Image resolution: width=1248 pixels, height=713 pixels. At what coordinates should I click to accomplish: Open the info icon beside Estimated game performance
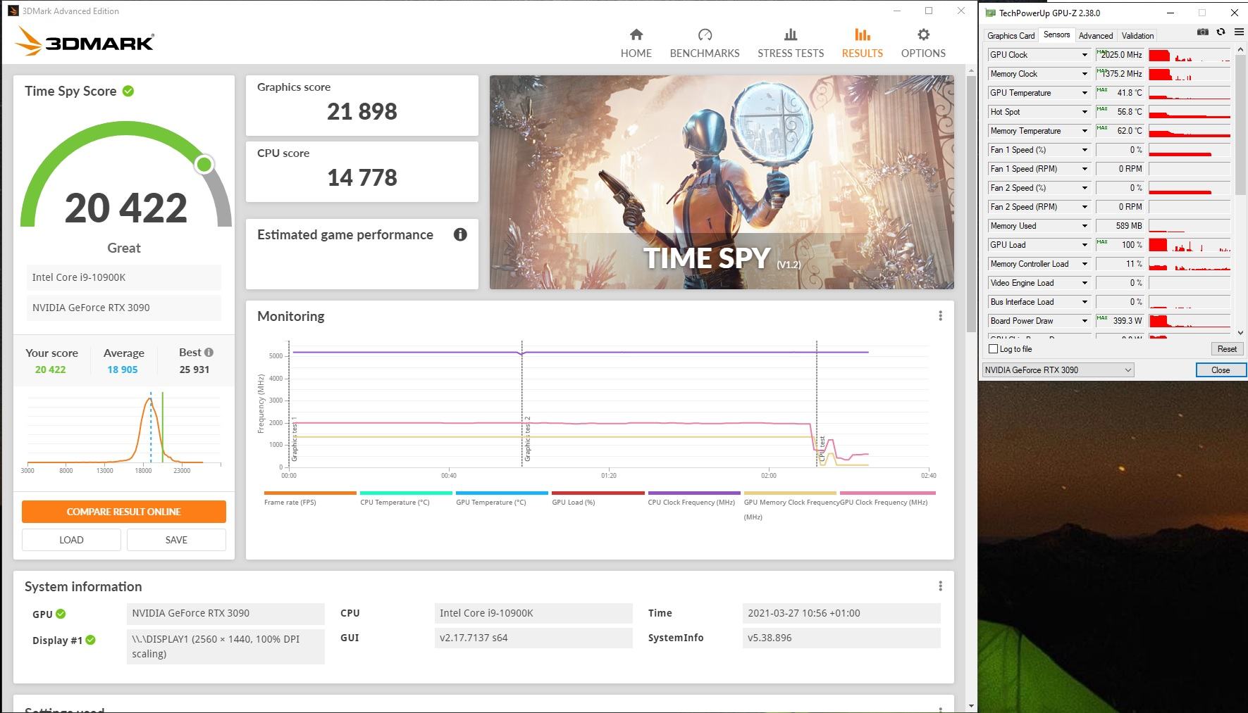(x=460, y=234)
